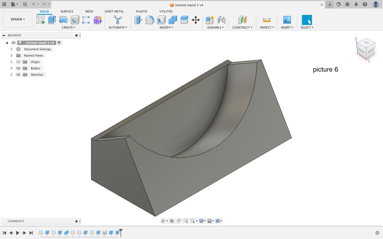Viewport: 383px width, 239px height.
Task: Play the timeline history
Action: coord(18,233)
